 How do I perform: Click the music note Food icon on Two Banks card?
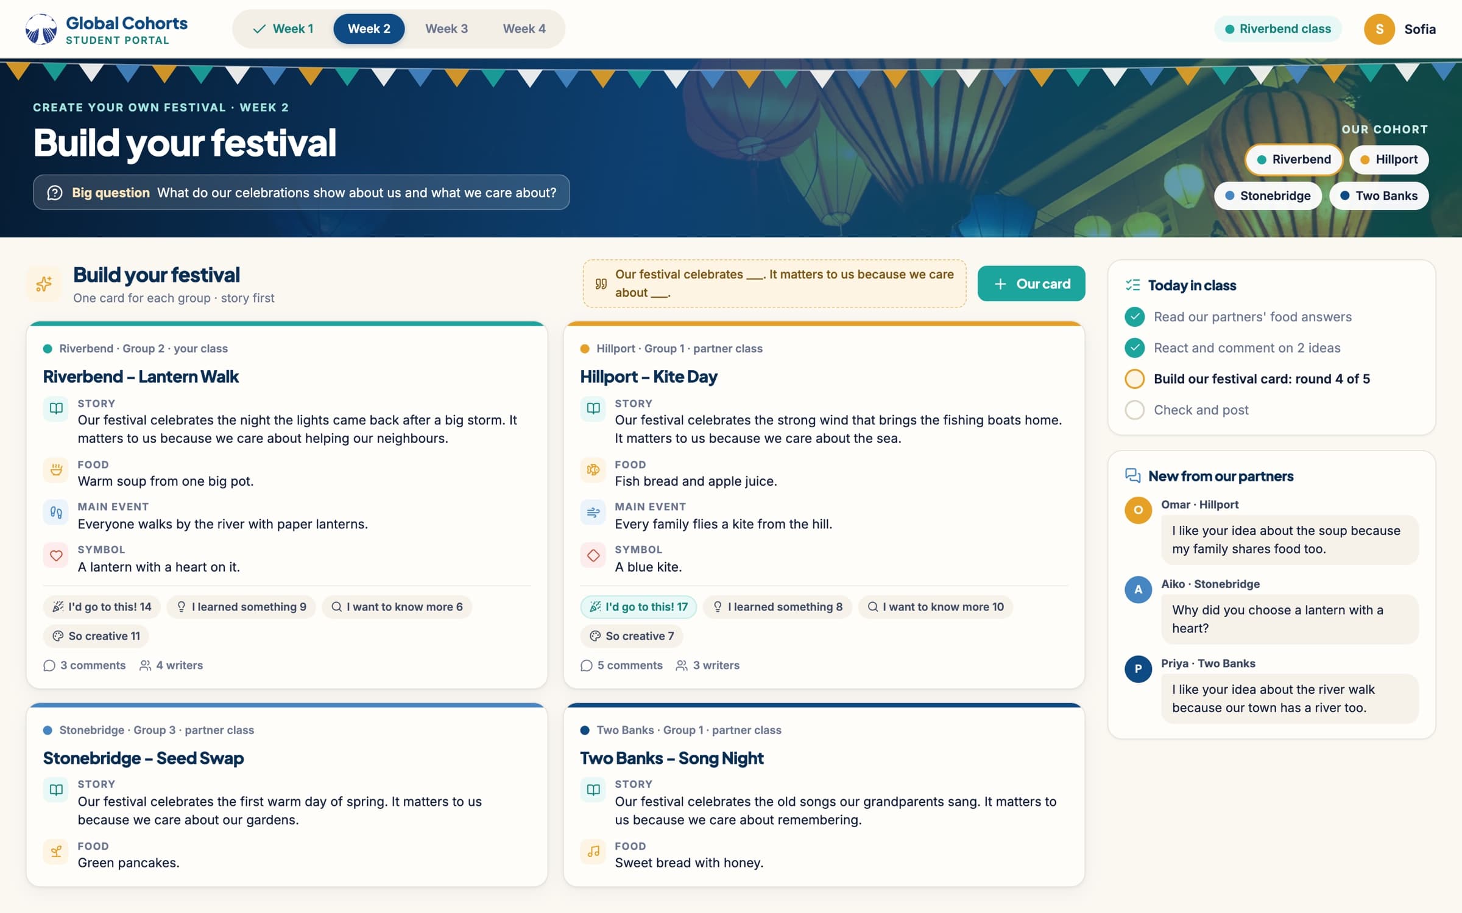(593, 851)
